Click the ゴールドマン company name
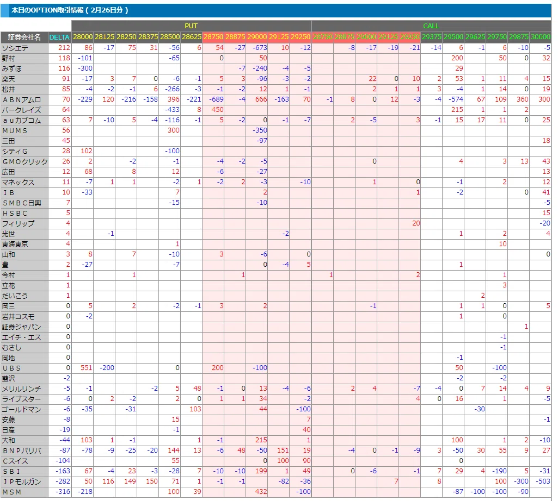The height and width of the screenshot is (501, 558). pos(22,410)
